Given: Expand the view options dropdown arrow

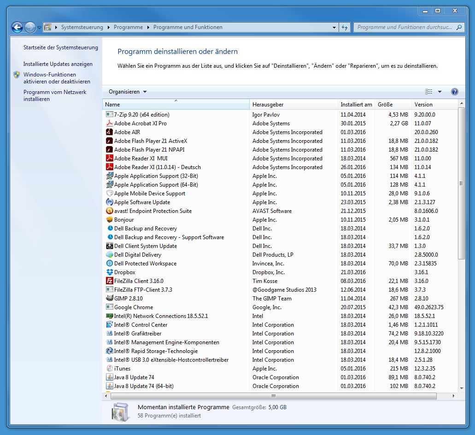Looking at the screenshot, I should click(440, 92).
